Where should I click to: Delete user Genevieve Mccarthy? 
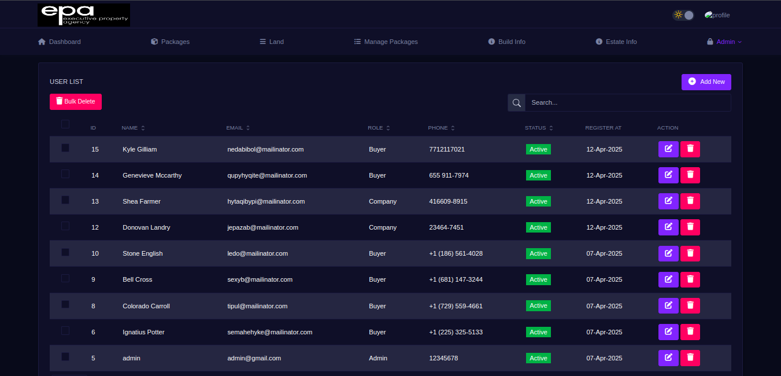690,175
